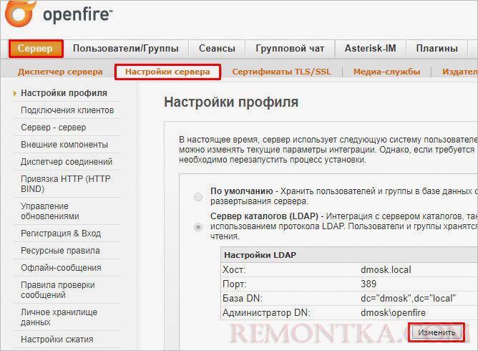Open the Asterisk-IM tab

pyautogui.click(x=371, y=49)
